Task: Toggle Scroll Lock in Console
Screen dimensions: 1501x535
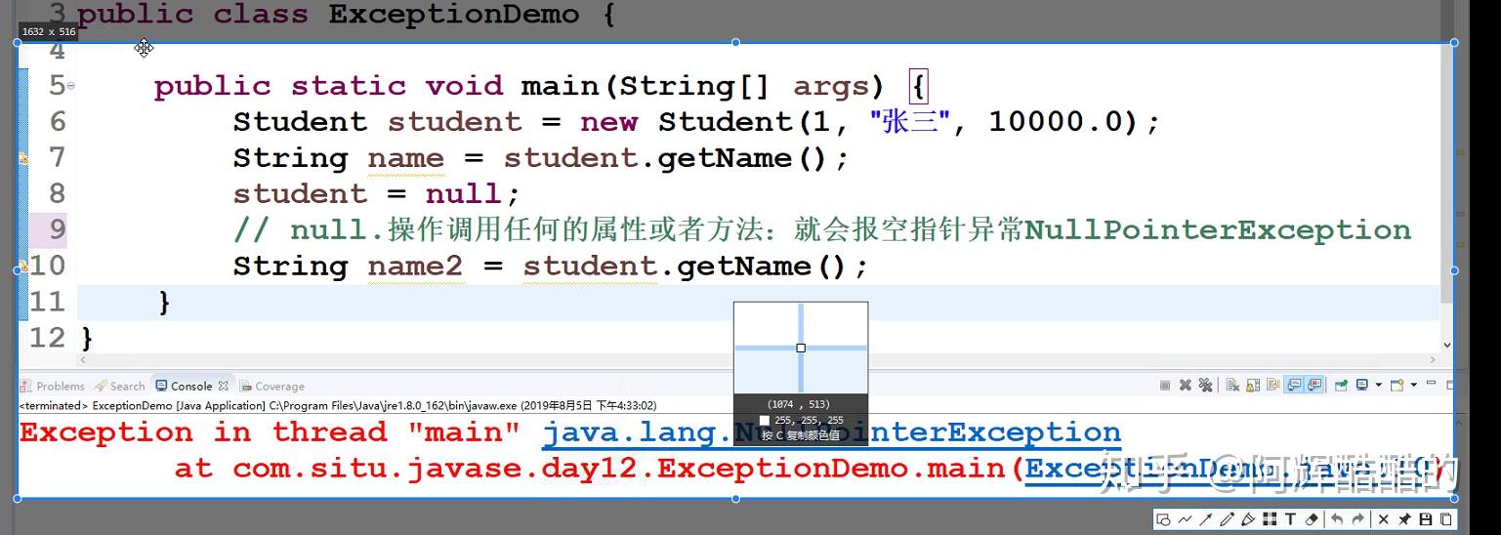Action: [x=1253, y=386]
